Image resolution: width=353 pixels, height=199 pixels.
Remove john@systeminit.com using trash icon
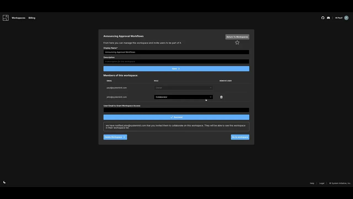(221, 97)
